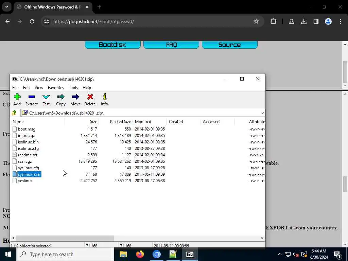The width and height of the screenshot is (348, 261).
Task: Sort by the Modified column header
Action: pos(150,122)
